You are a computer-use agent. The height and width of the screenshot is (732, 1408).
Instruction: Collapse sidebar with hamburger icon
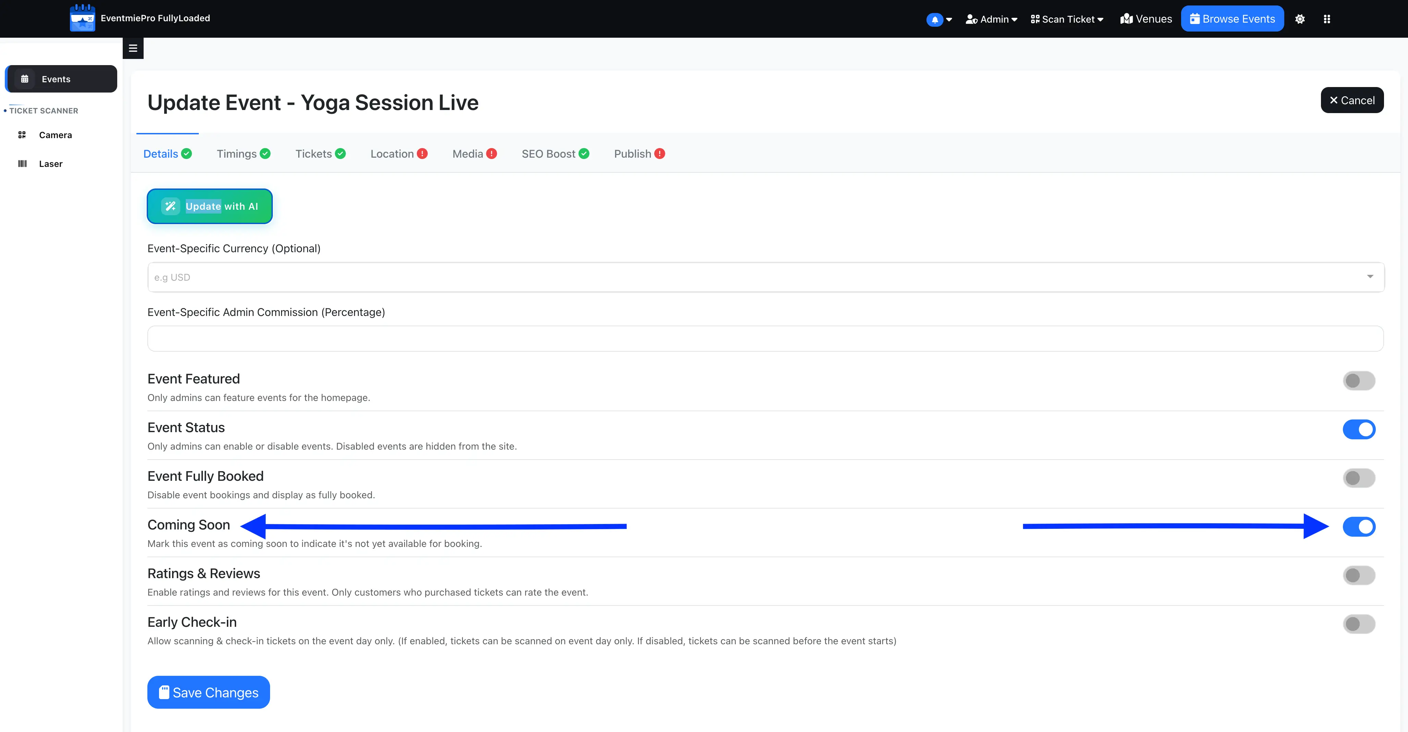(x=133, y=48)
